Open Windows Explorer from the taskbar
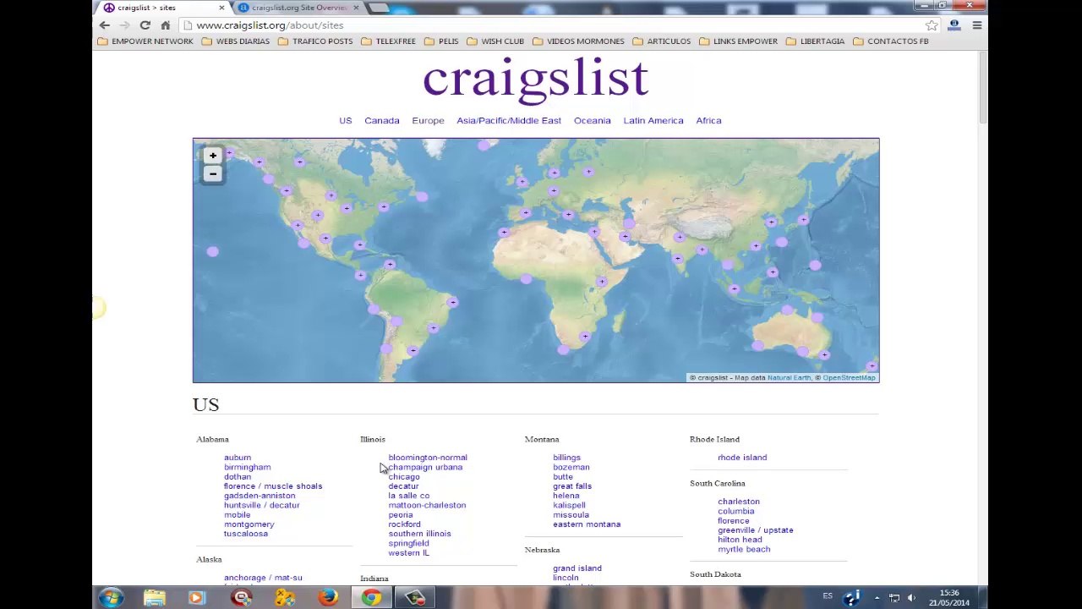Screen dimensions: 1082x609 (x=155, y=598)
